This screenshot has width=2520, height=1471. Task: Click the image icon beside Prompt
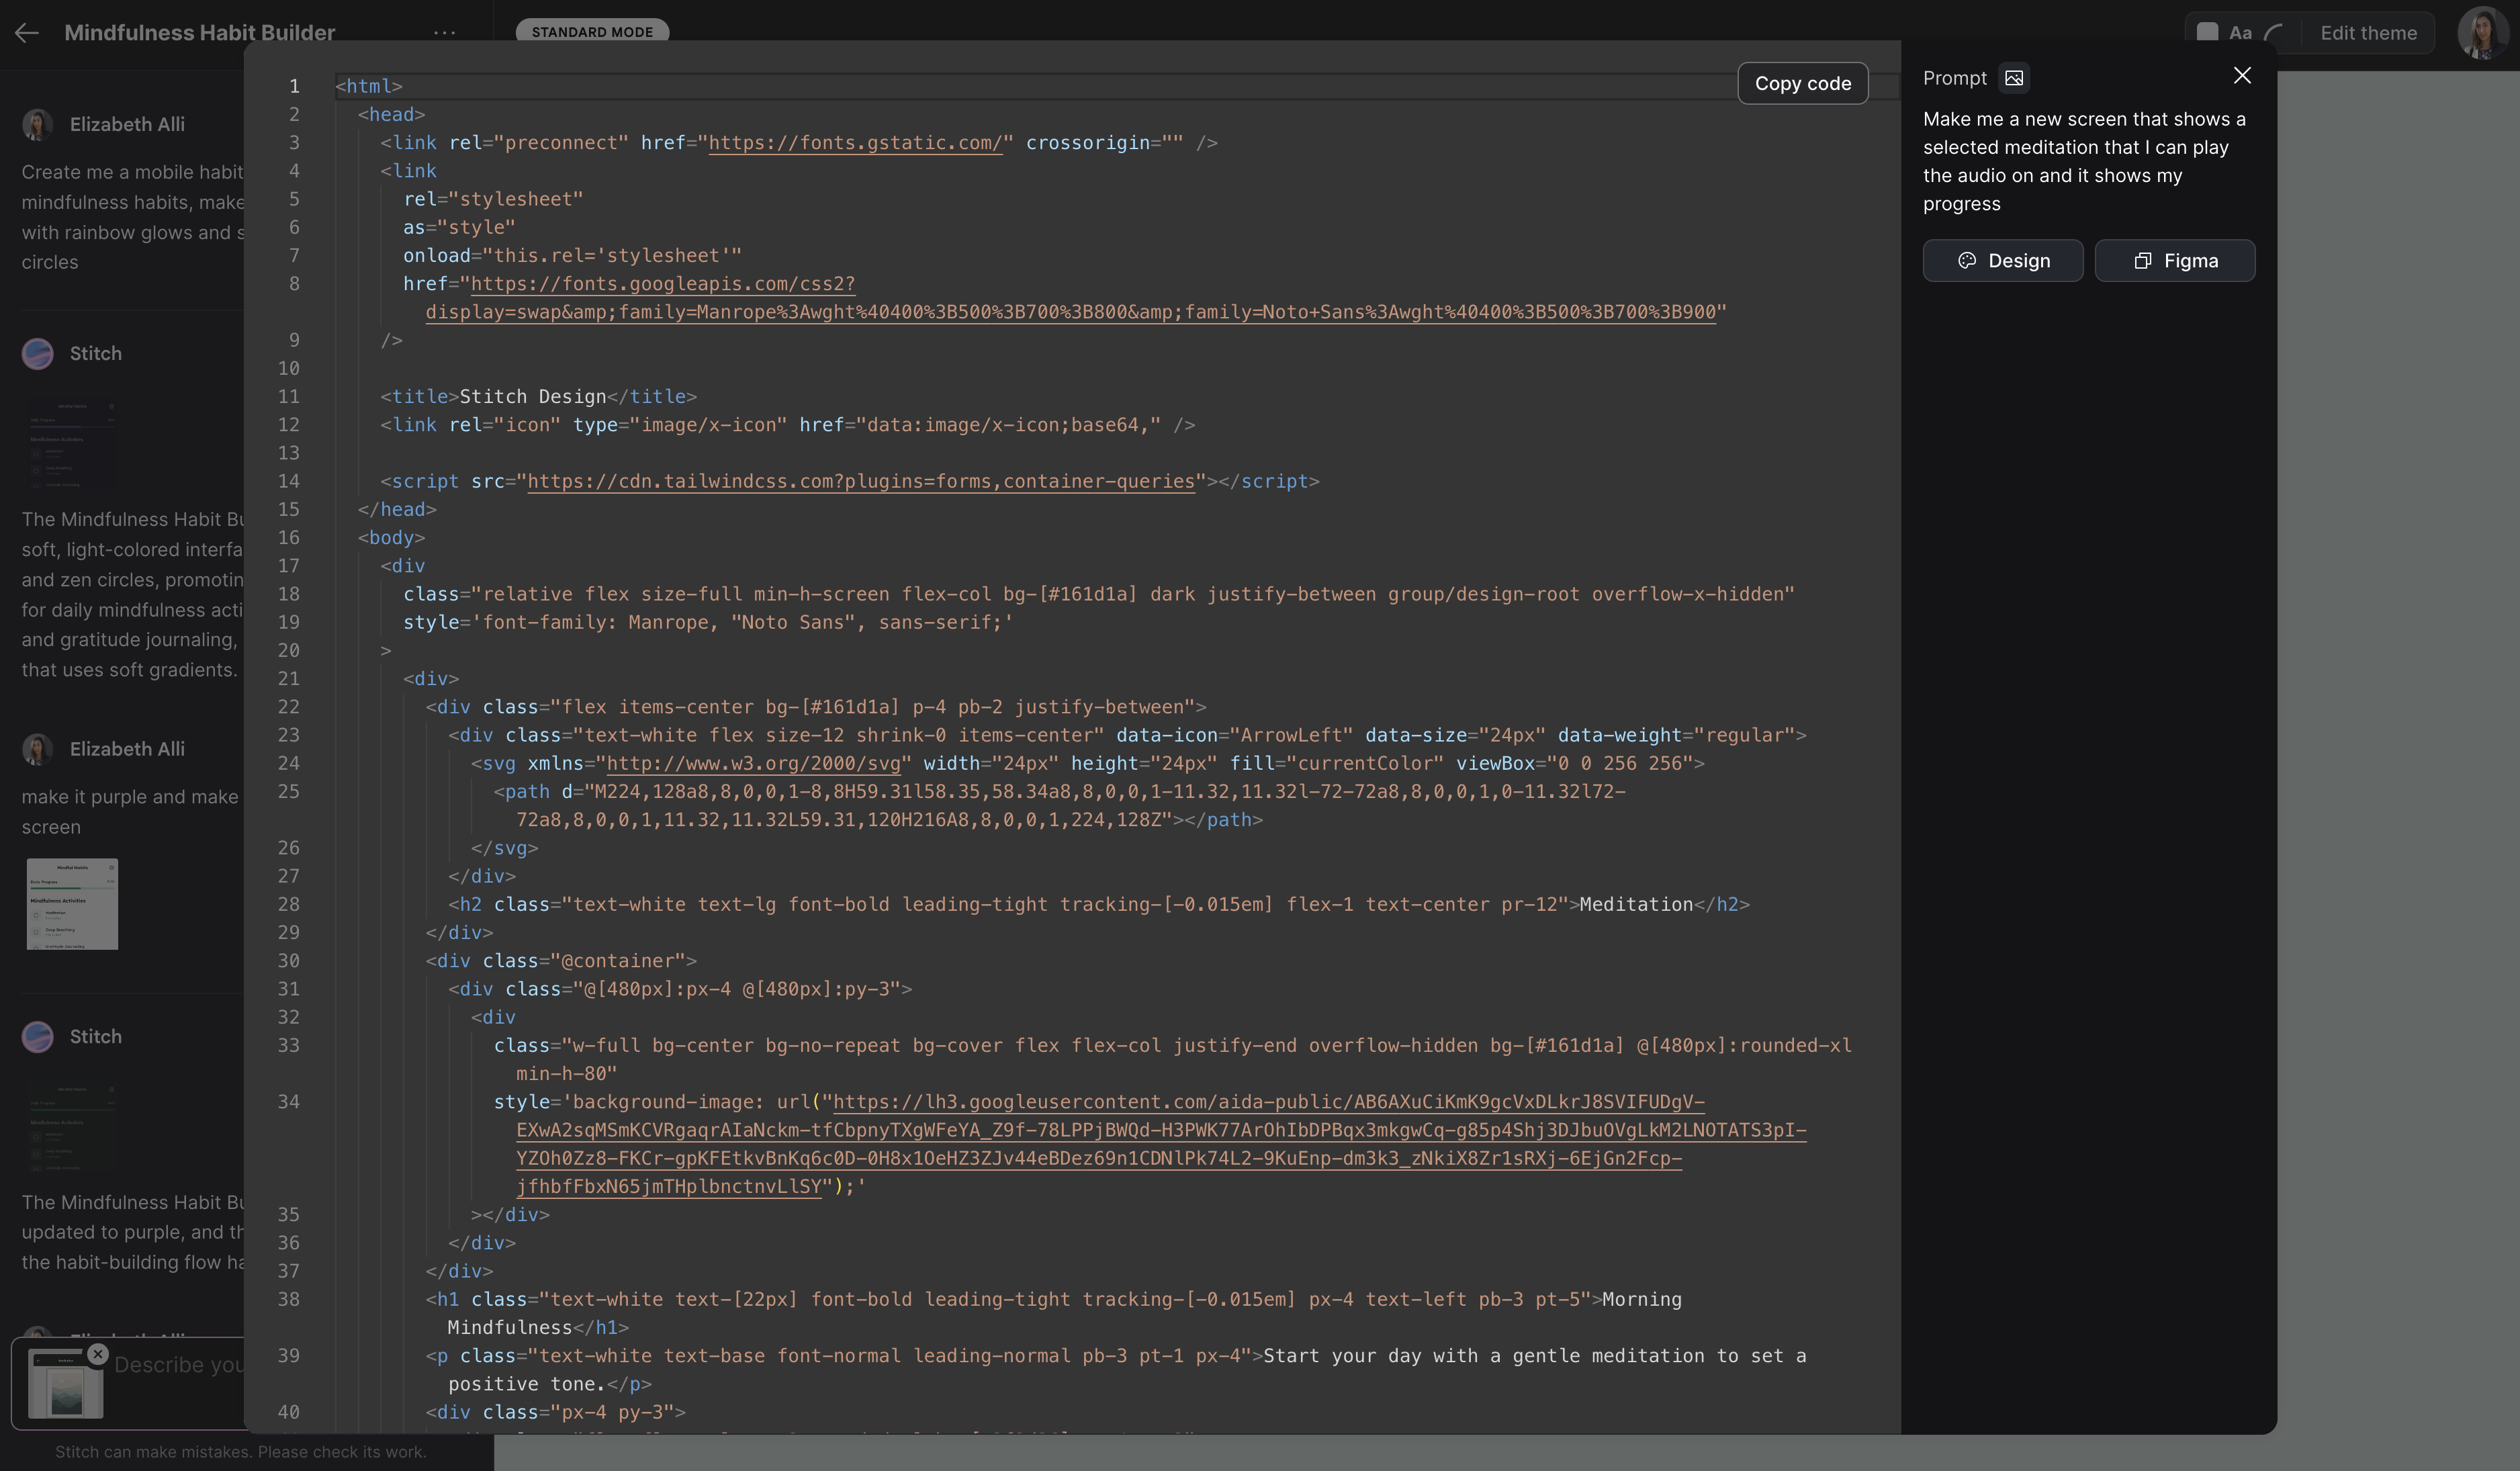point(2013,78)
